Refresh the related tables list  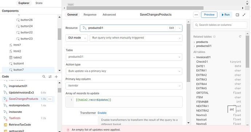click(x=240, y=36)
